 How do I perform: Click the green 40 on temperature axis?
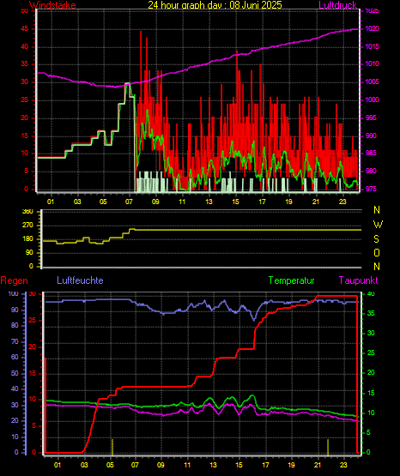pos(371,294)
